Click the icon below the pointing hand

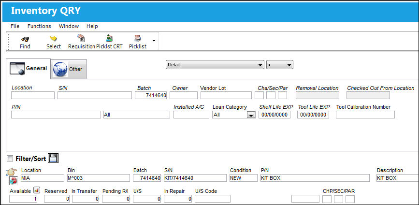(13, 180)
